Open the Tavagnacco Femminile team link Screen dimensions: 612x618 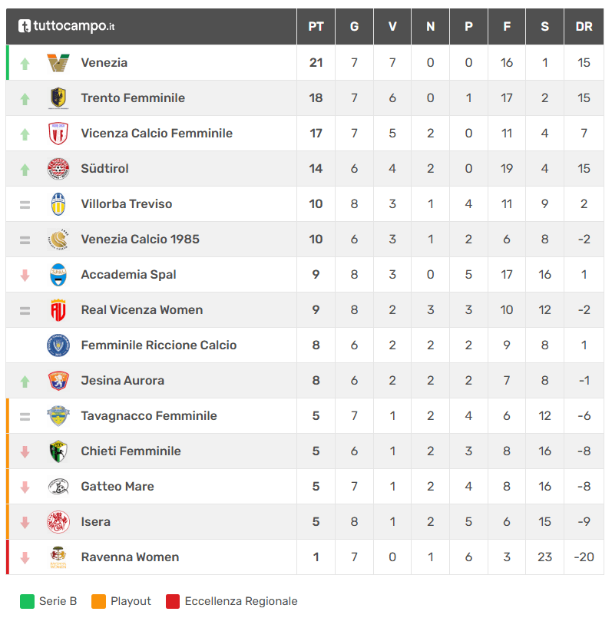click(x=149, y=416)
